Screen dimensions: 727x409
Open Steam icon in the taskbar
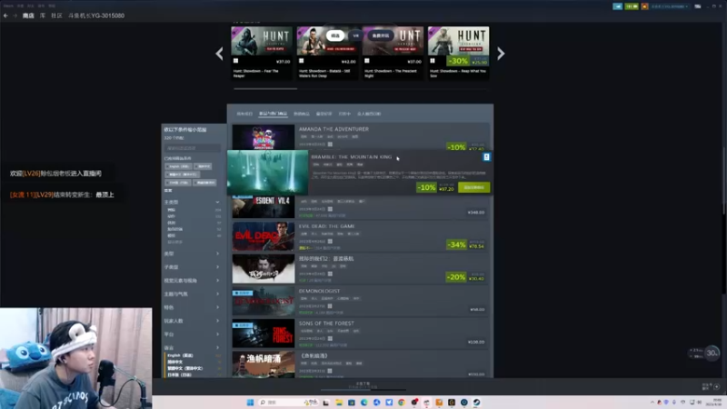[476, 402]
